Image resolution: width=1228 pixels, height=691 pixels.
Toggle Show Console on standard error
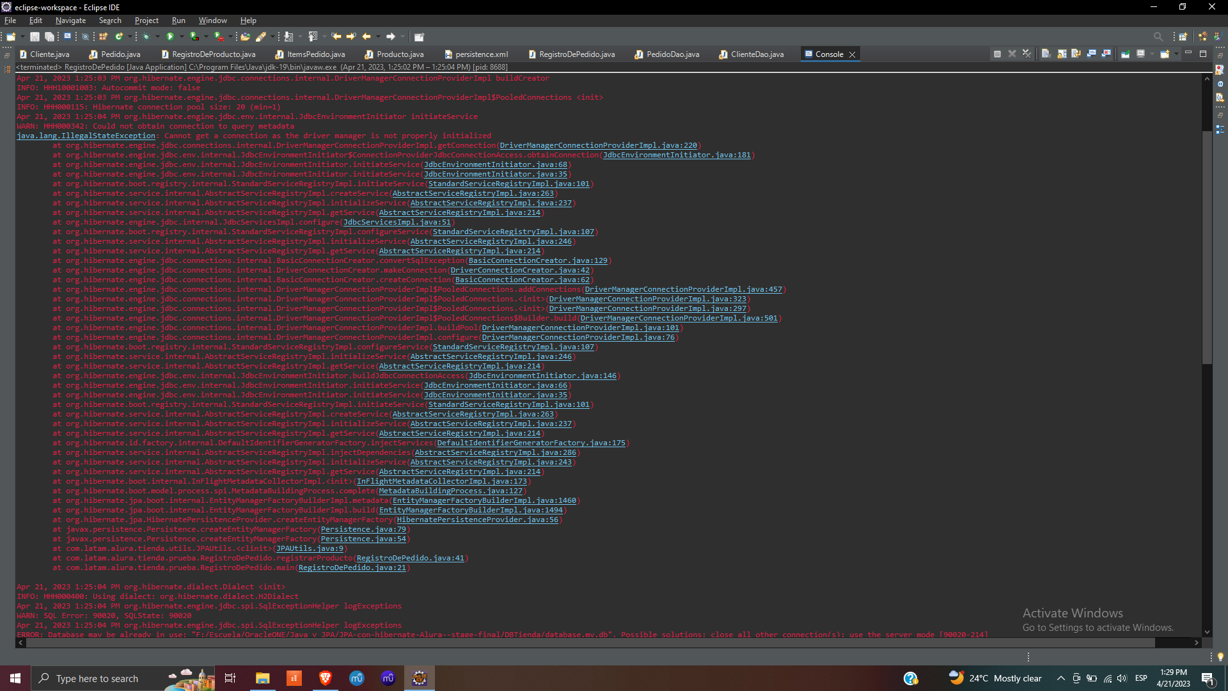[x=1106, y=54]
